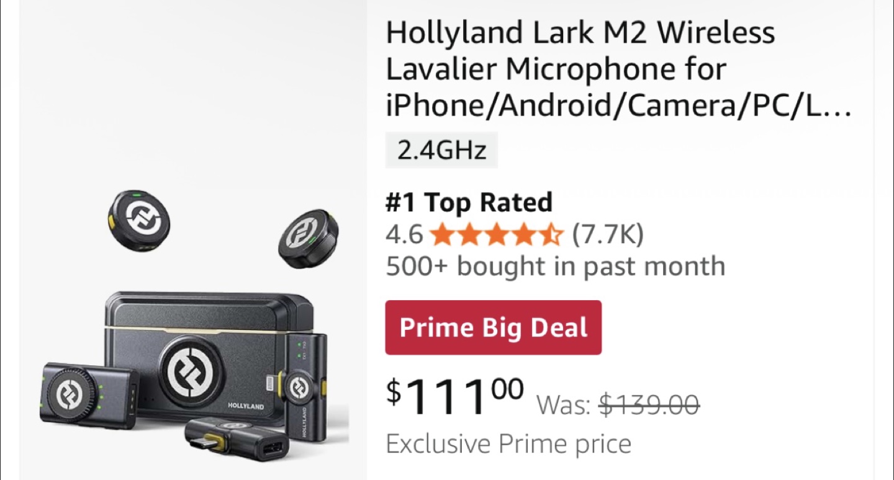
Task: Click the tilted round microphone at top right
Action: coord(308,239)
